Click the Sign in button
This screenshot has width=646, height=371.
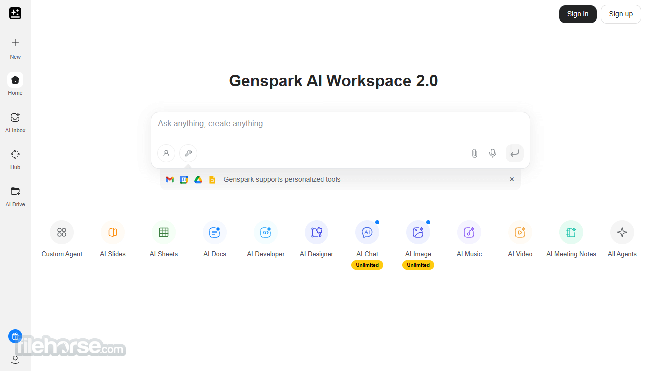click(x=578, y=14)
